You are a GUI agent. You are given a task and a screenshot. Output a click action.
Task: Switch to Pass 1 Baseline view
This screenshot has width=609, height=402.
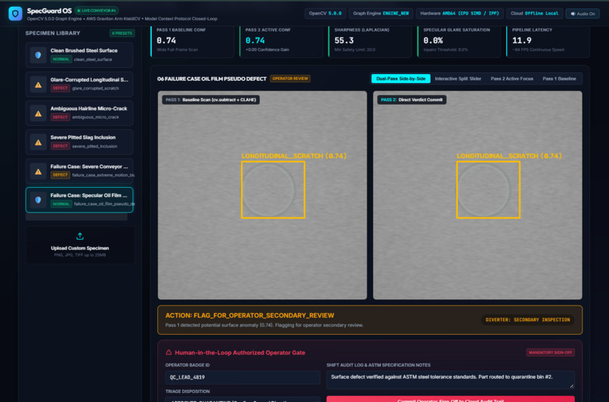click(559, 78)
